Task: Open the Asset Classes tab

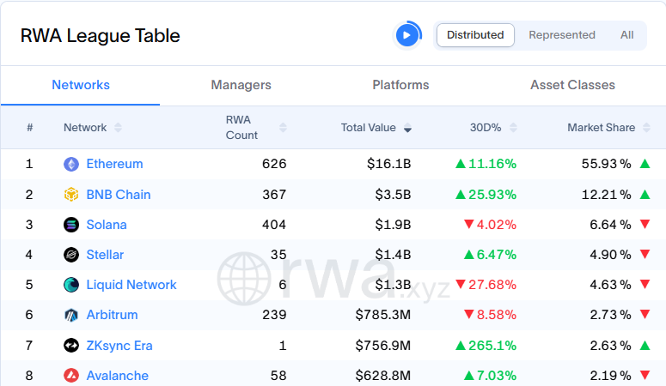Action: click(572, 85)
